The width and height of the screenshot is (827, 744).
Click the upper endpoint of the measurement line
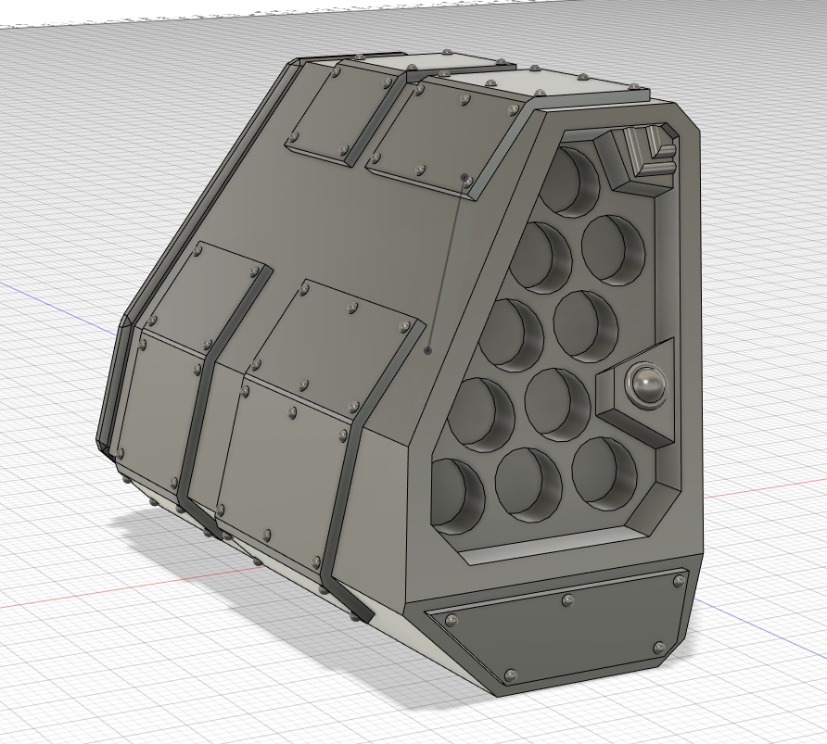464,178
